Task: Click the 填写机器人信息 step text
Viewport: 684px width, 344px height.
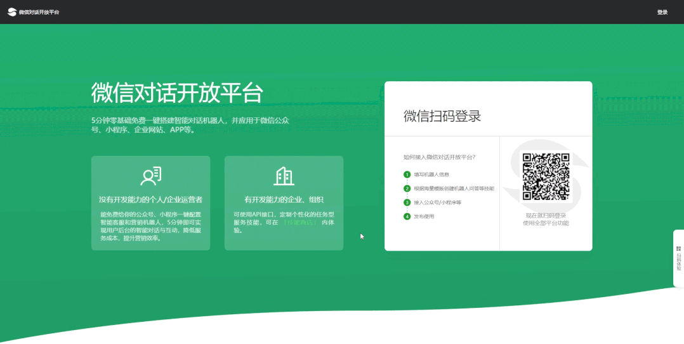Action: pyautogui.click(x=431, y=175)
